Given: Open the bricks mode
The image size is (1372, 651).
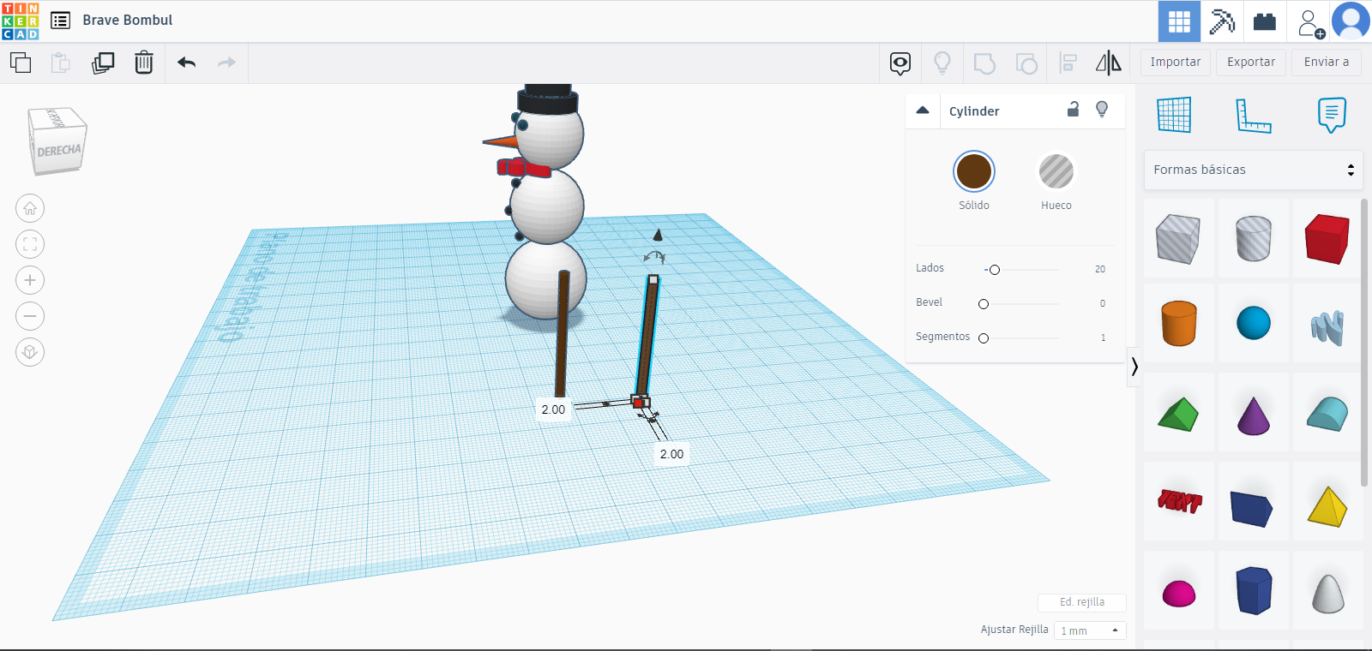Looking at the screenshot, I should (1265, 21).
